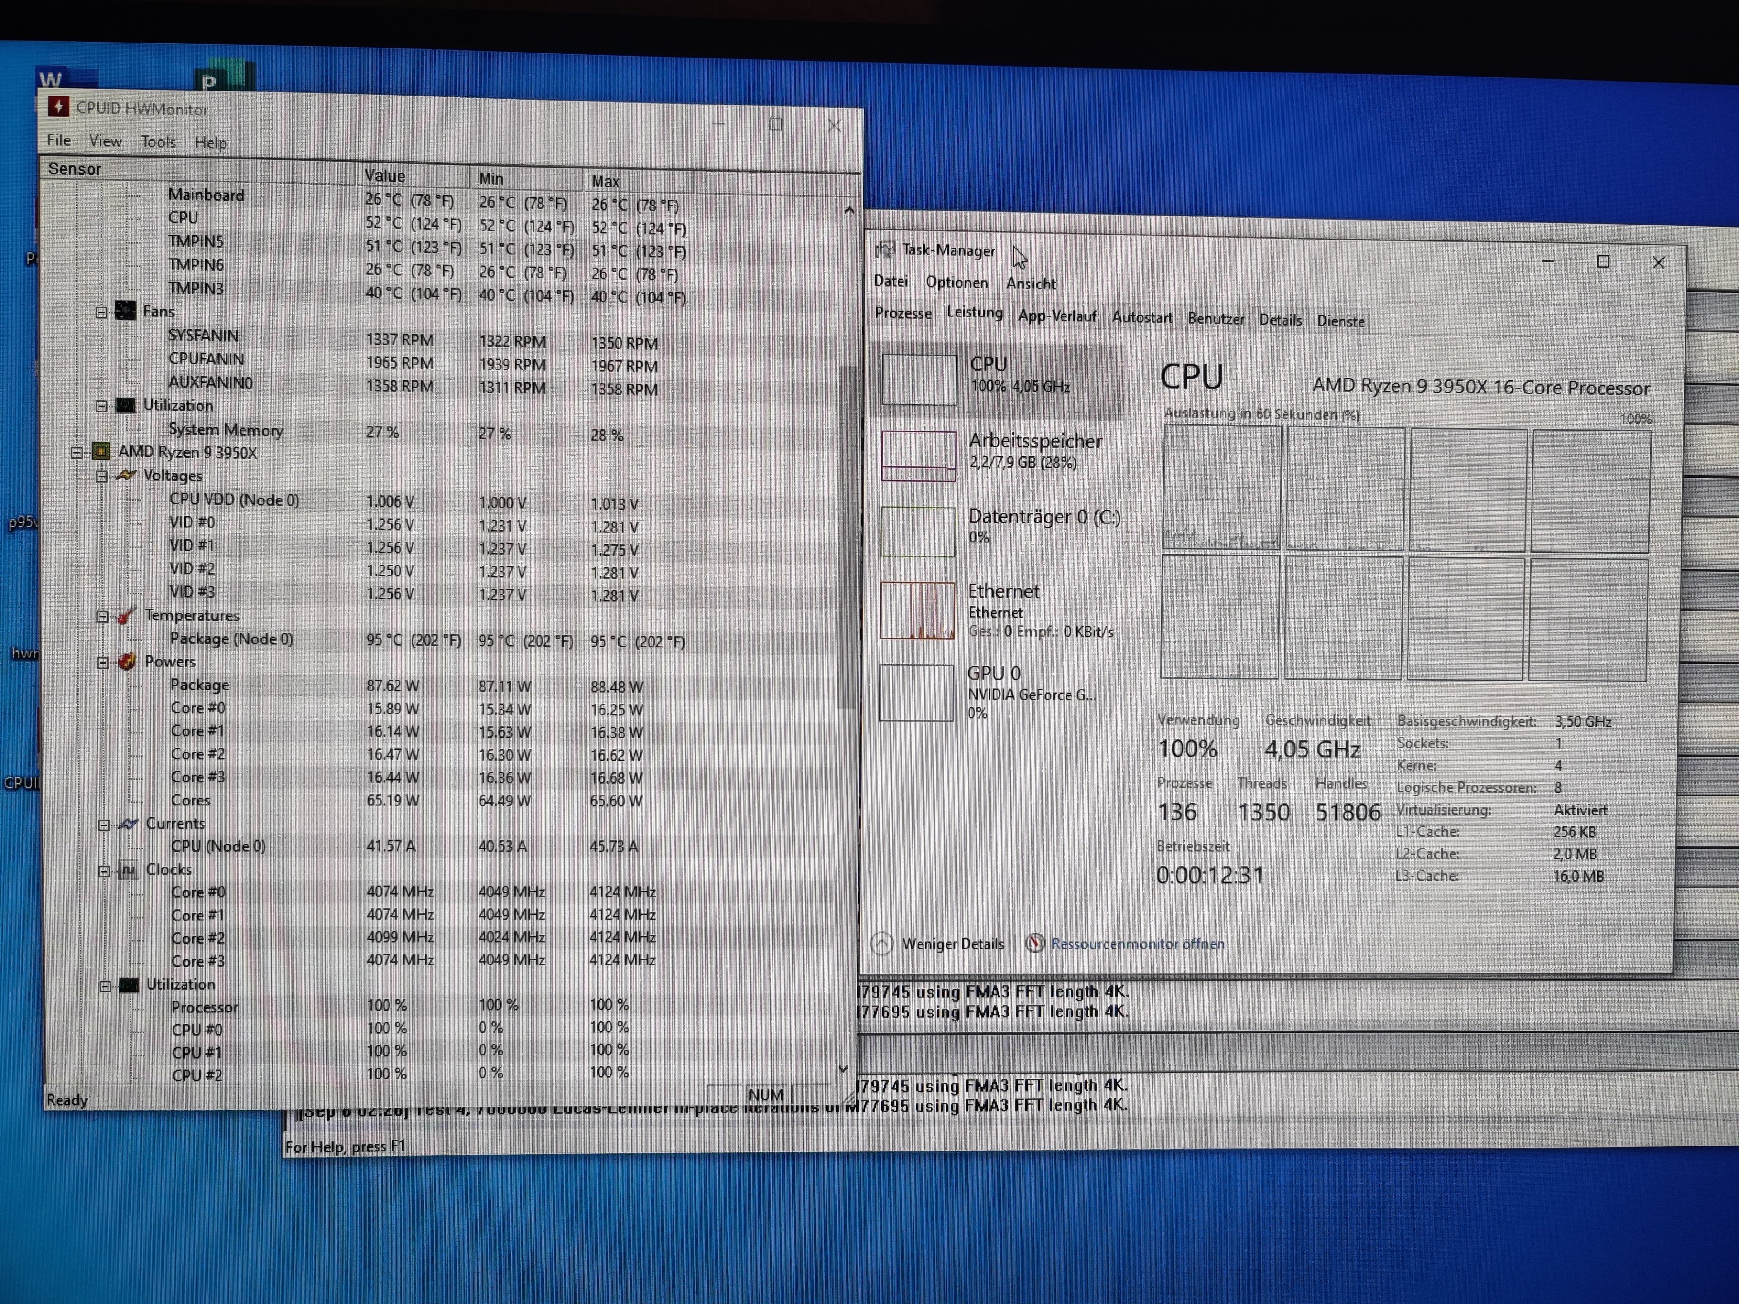The image size is (1739, 1304).
Task: Click the AMD Ryzen 9 3950X chip icon
Action: click(x=101, y=451)
